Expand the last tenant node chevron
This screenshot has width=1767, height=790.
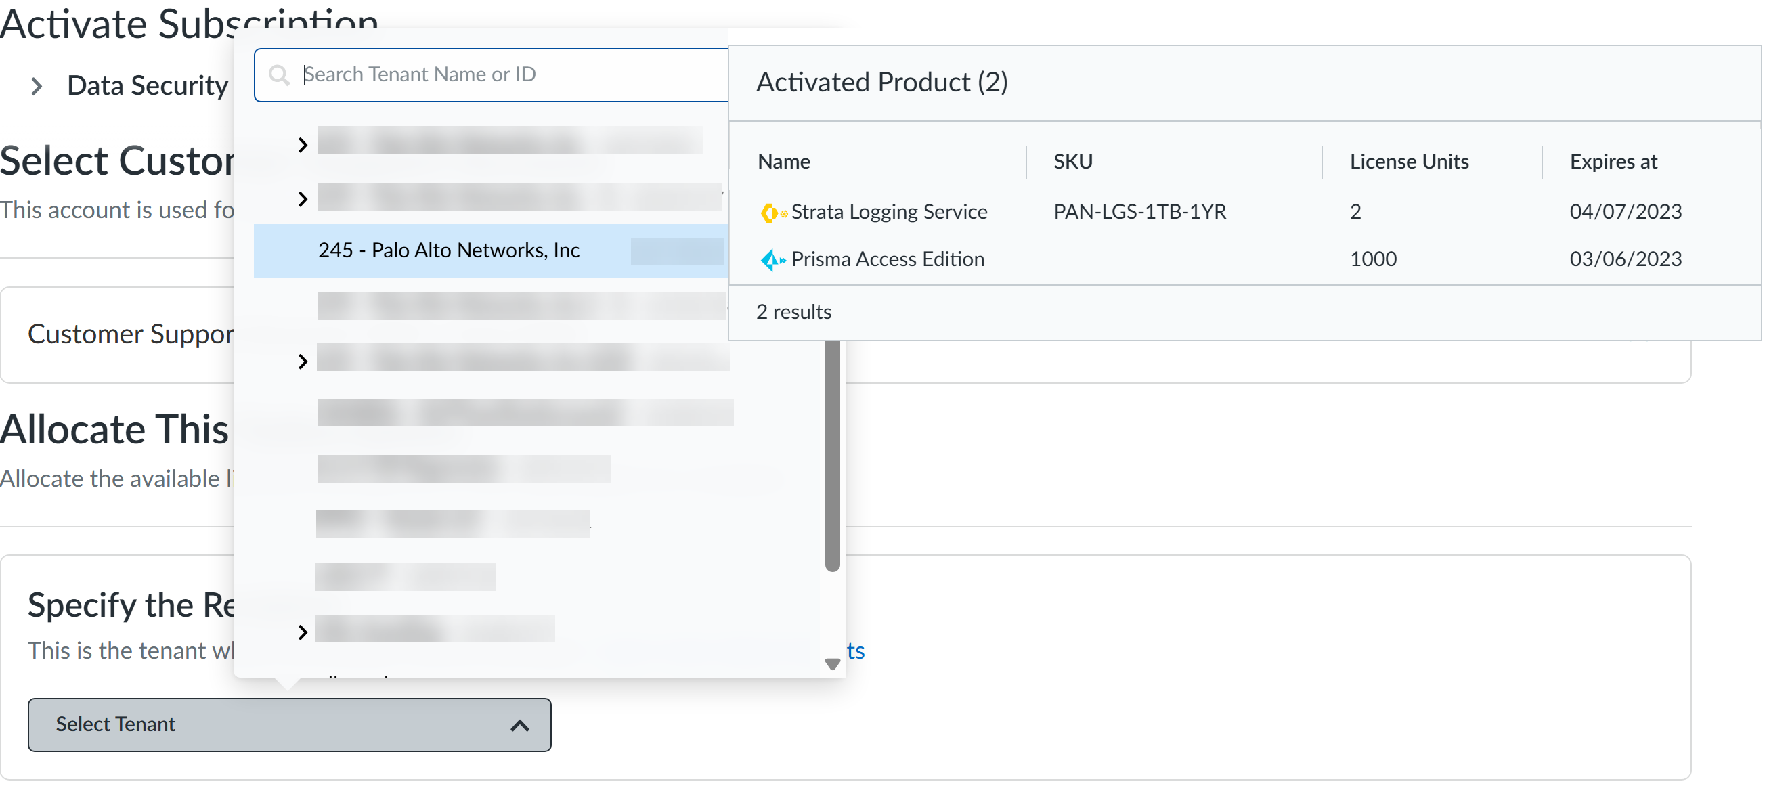[303, 632]
